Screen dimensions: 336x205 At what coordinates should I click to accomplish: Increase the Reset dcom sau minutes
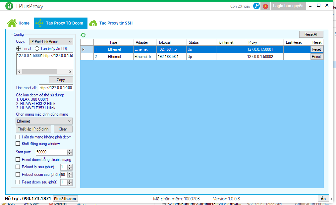click(x=70, y=181)
